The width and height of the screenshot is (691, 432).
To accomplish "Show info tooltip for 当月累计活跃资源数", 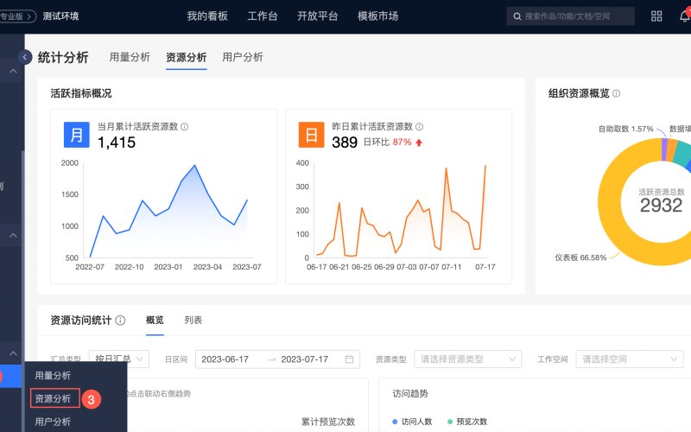I will point(185,127).
